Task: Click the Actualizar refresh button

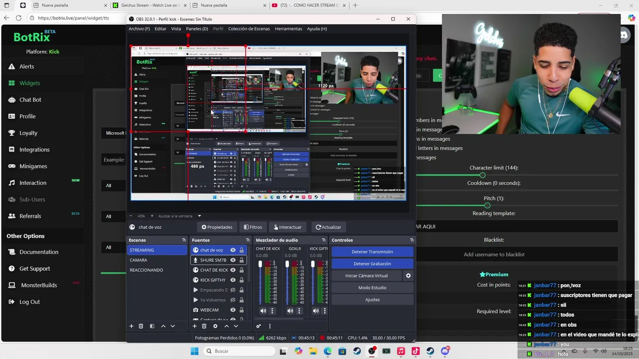Action: click(x=328, y=227)
